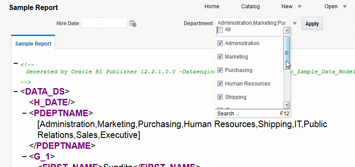Check the All departments checkbox
The height and width of the screenshot is (167, 355).
220,29
